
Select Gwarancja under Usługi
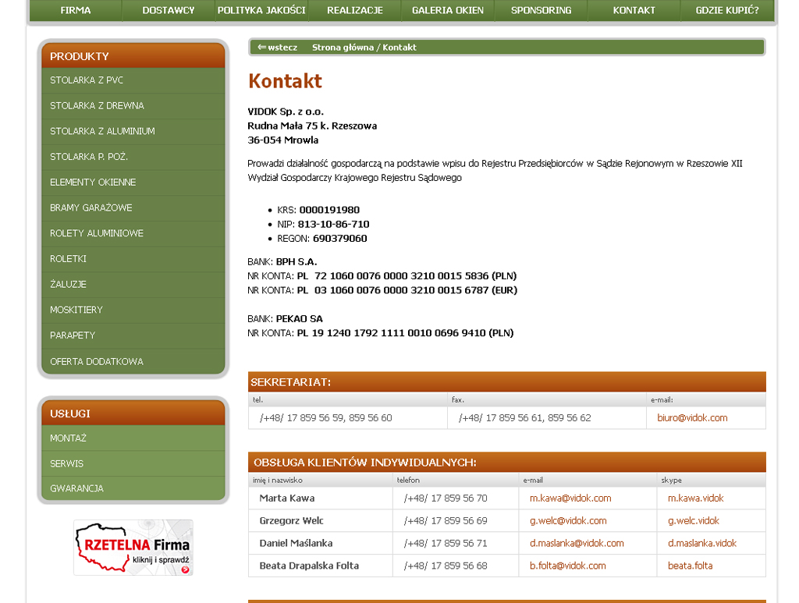click(76, 488)
